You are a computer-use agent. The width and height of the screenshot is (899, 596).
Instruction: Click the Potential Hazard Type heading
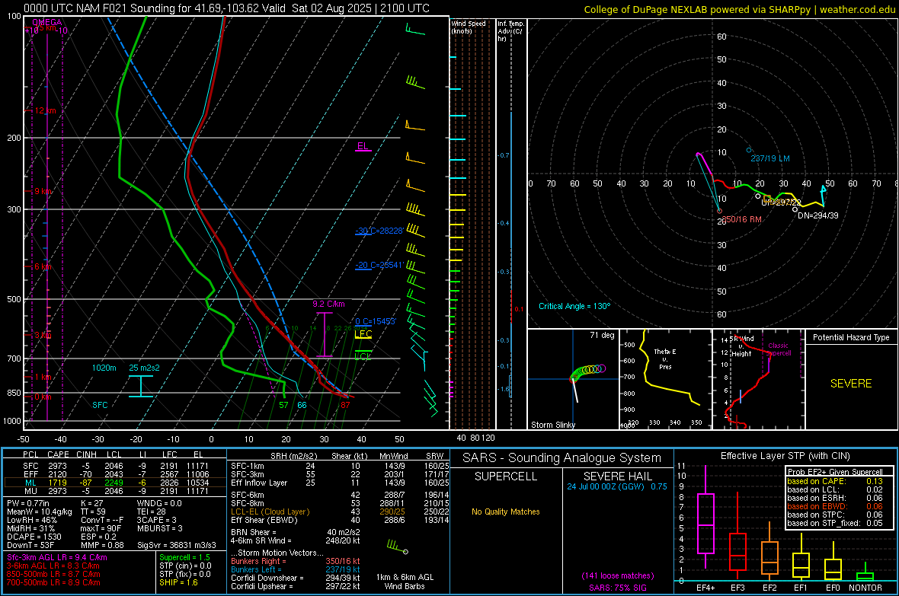coord(851,337)
